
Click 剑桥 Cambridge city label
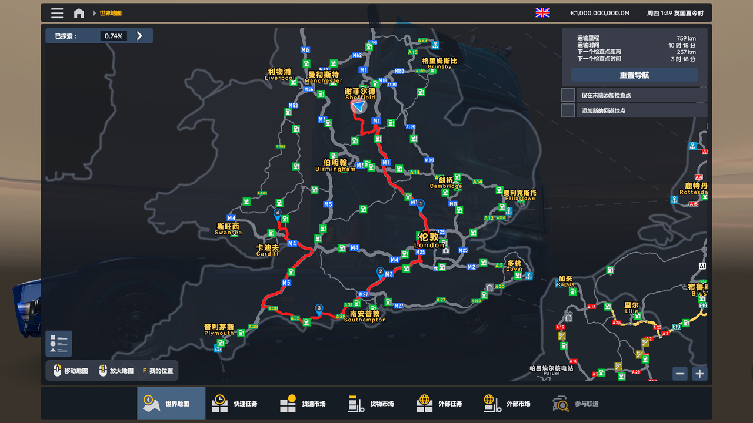(446, 183)
